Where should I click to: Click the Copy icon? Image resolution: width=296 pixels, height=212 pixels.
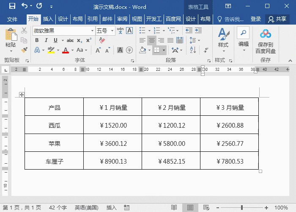[24, 40]
